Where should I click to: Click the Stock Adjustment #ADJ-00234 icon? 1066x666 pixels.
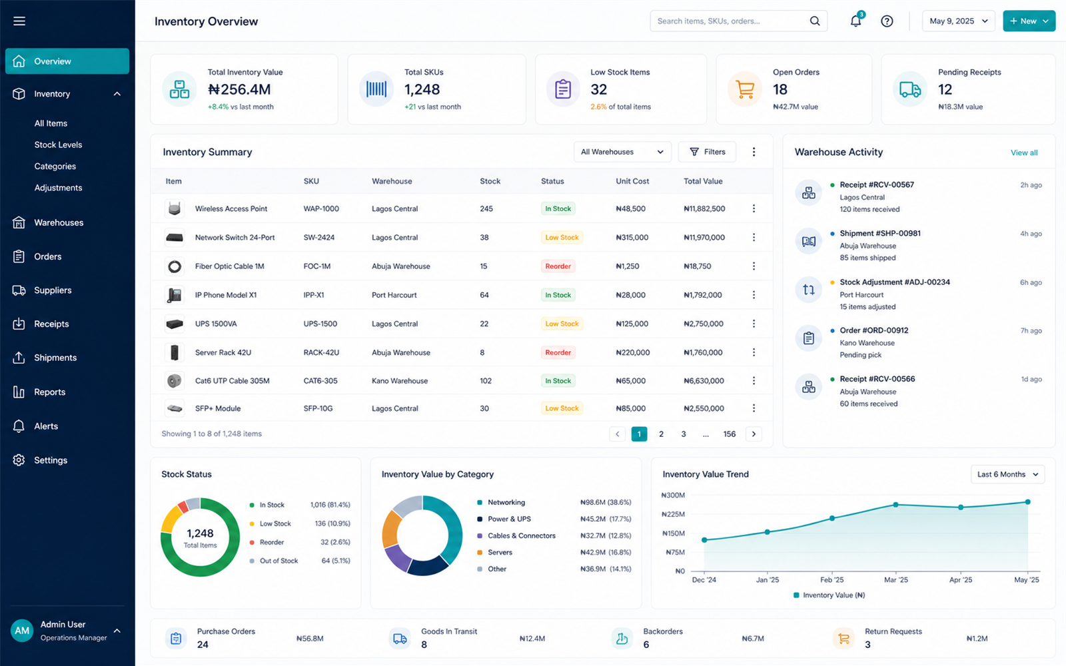point(809,290)
